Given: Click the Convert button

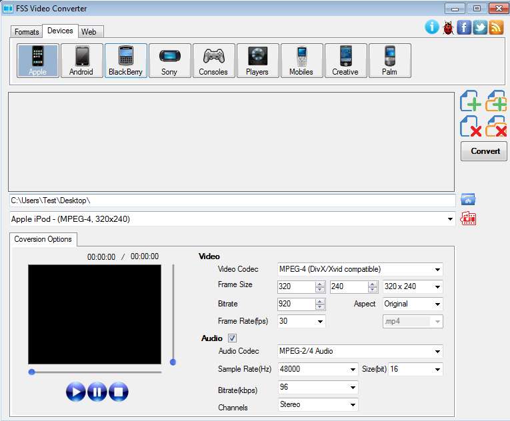Looking at the screenshot, I should coord(484,151).
